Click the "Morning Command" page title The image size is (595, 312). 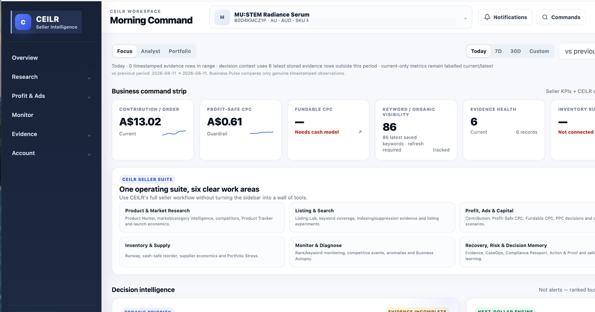pyautogui.click(x=151, y=20)
